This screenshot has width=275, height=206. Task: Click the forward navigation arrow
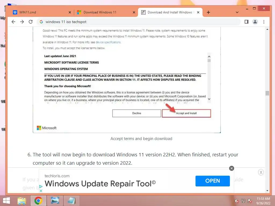22,22
